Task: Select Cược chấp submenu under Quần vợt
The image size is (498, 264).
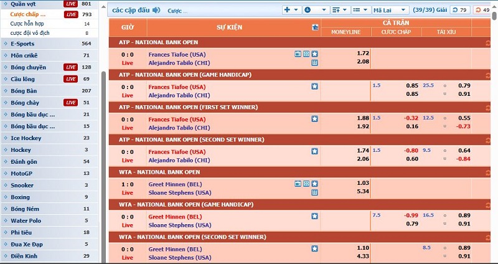Action: pyautogui.click(x=27, y=14)
